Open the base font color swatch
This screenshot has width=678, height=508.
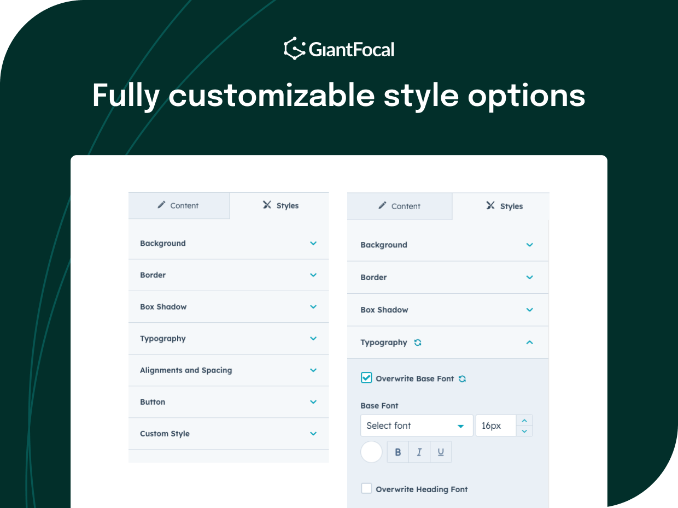[371, 452]
